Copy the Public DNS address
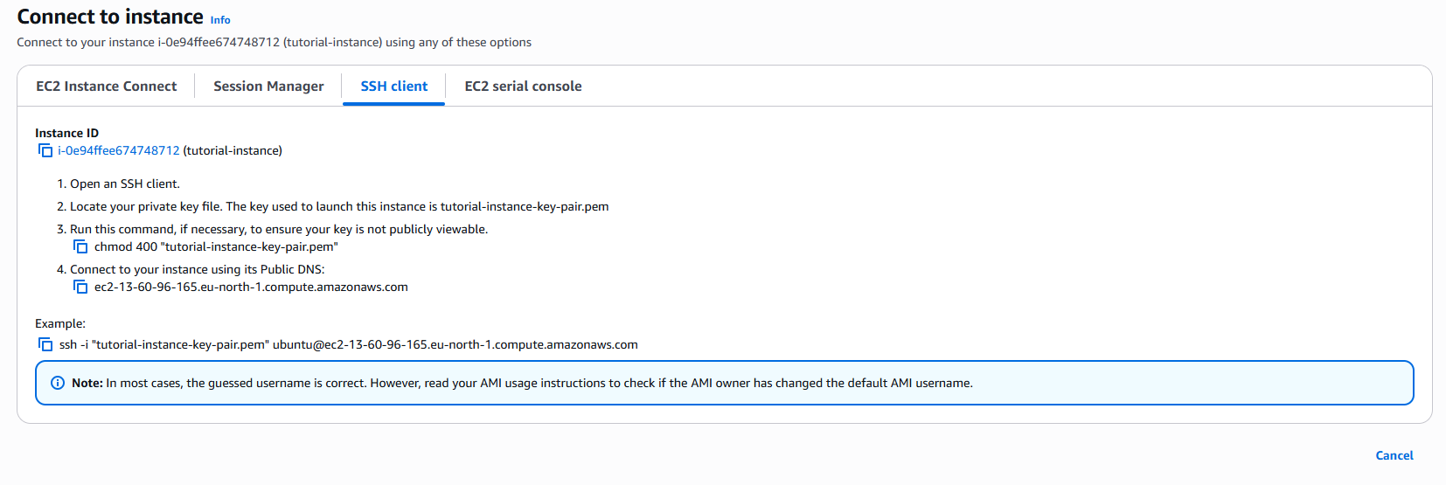1446x485 pixels. tap(80, 287)
